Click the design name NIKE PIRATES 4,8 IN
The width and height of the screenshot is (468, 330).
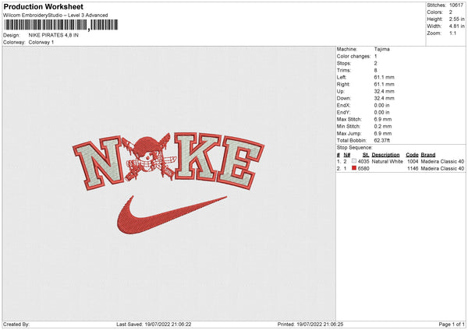53,35
